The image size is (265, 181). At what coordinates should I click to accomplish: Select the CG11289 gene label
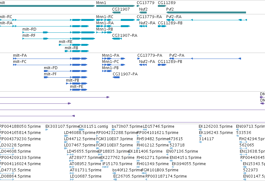pos(167,3)
